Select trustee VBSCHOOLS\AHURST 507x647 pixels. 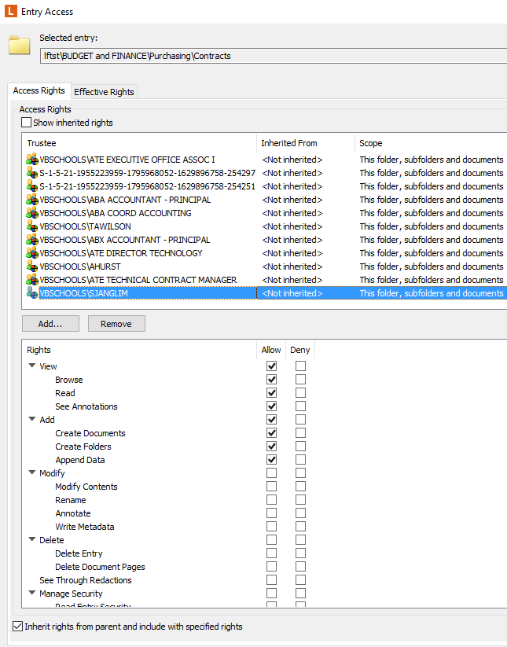click(x=80, y=267)
